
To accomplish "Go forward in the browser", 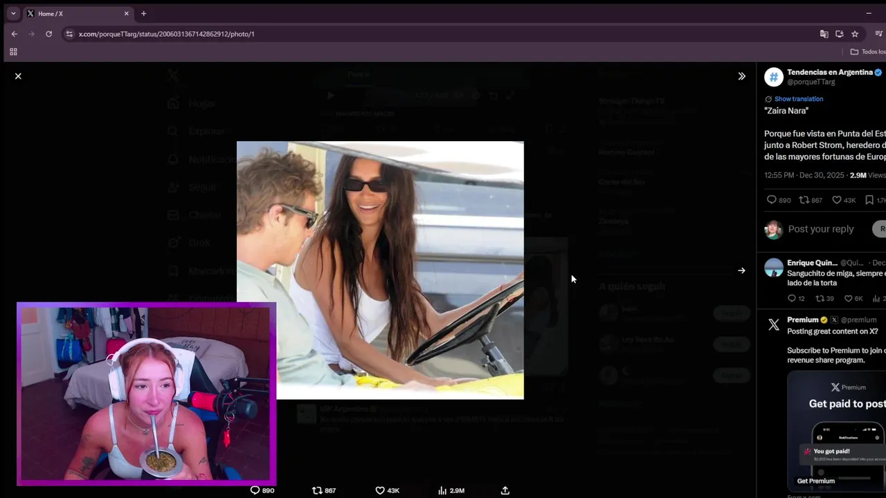I will pyautogui.click(x=31, y=34).
